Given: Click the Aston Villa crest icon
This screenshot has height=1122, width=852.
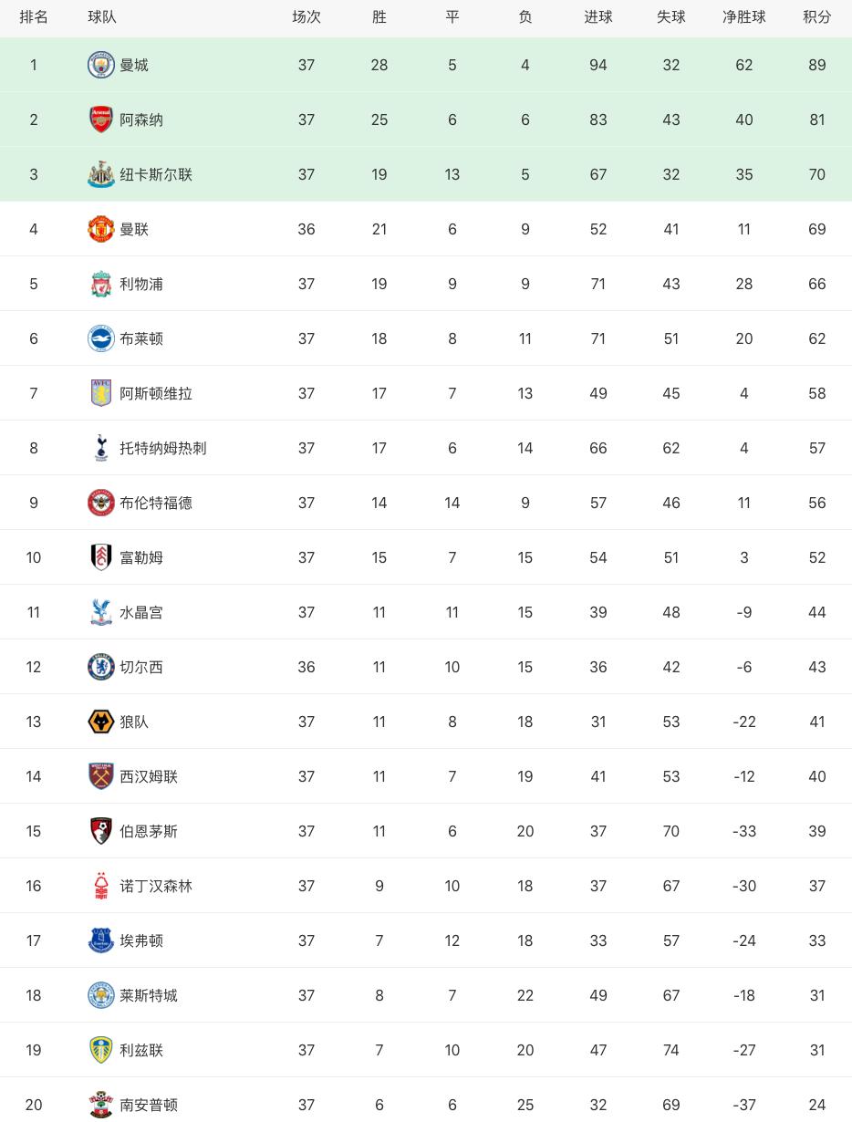Looking at the screenshot, I should (x=101, y=393).
